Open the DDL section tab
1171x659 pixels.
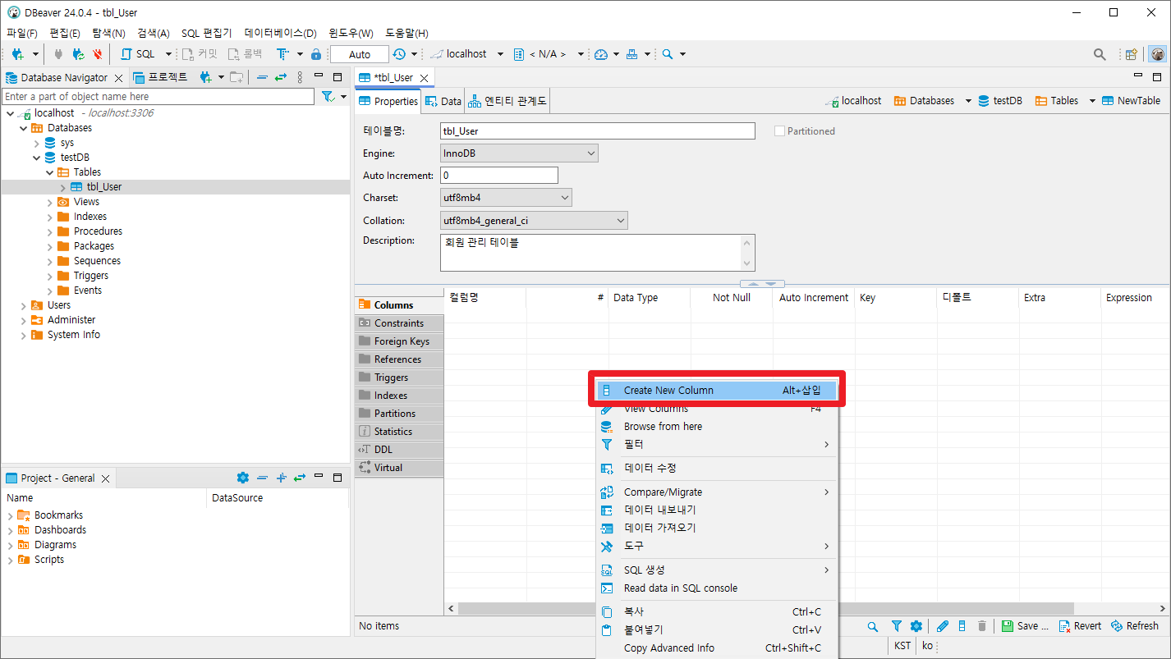click(x=399, y=450)
